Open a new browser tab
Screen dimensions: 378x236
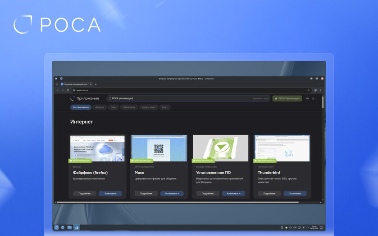tap(96, 84)
